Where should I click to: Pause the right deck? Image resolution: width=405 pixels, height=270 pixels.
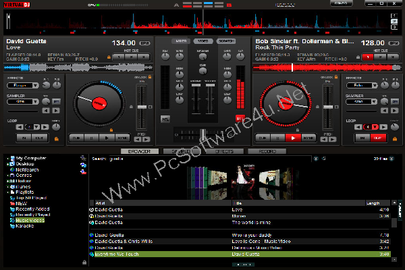click(277, 138)
